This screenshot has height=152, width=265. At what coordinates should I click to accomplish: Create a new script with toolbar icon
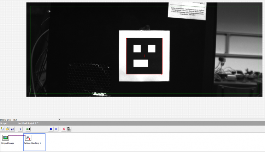coord(2,129)
